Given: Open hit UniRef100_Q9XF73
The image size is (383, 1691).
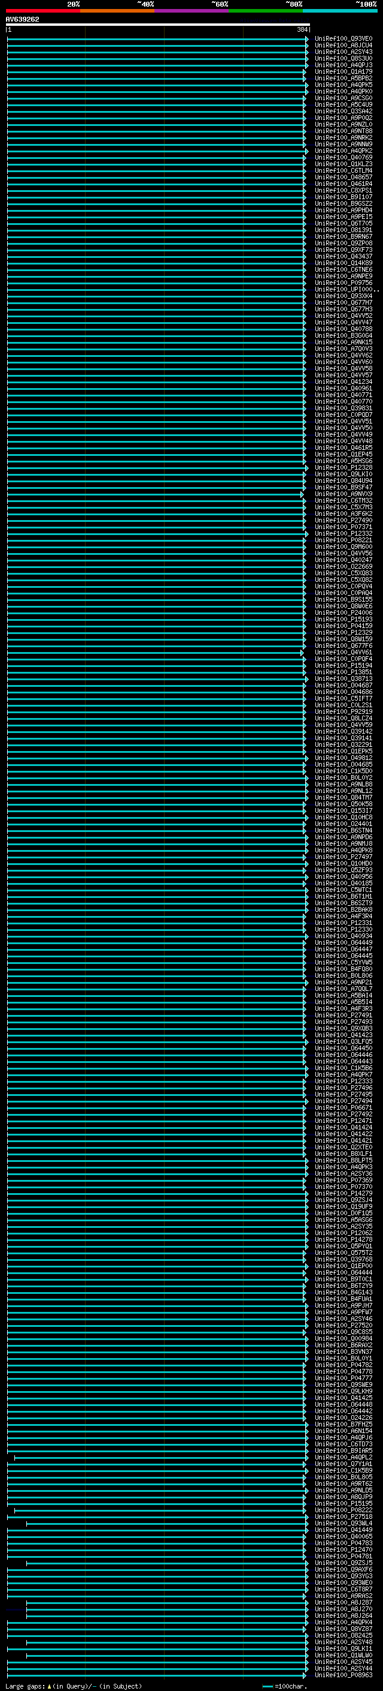Looking at the screenshot, I should [x=344, y=250].
